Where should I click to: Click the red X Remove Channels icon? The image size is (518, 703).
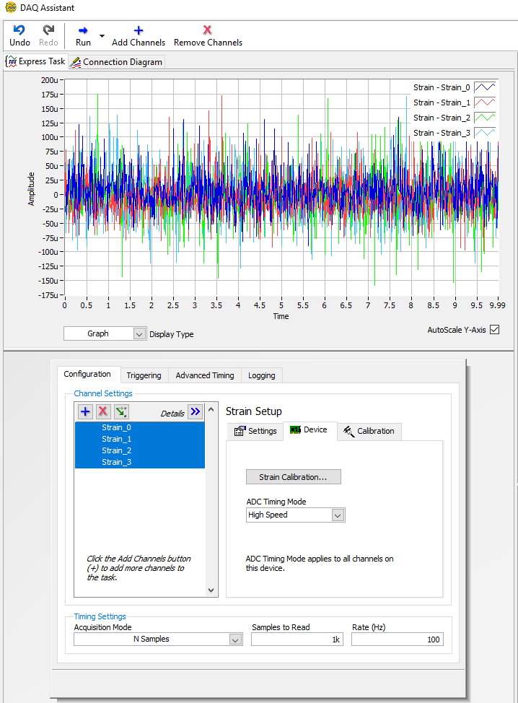207,30
